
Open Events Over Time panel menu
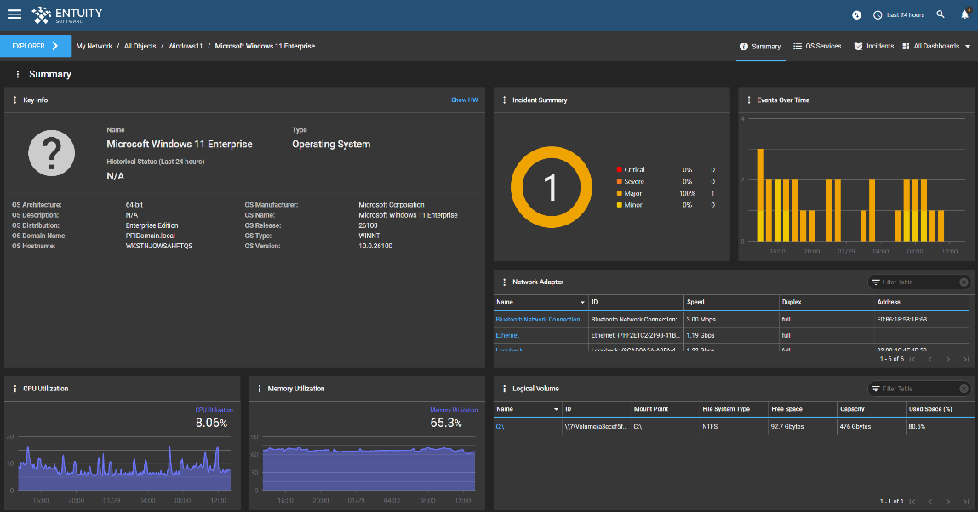tap(748, 100)
